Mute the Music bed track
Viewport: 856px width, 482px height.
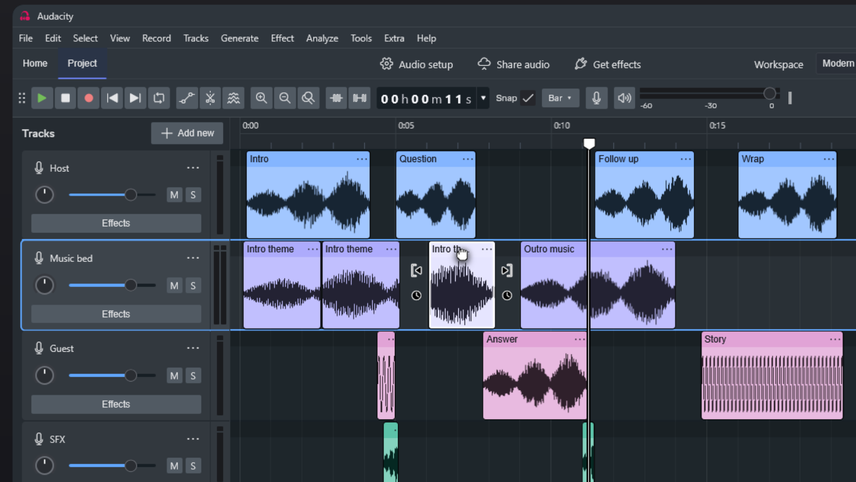tap(174, 286)
